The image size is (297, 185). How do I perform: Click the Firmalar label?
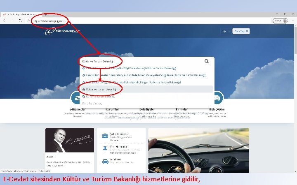182,109
